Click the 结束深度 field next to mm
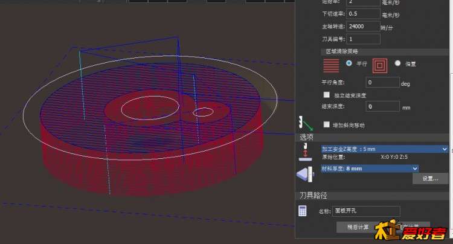453x244 pixels. (382, 106)
